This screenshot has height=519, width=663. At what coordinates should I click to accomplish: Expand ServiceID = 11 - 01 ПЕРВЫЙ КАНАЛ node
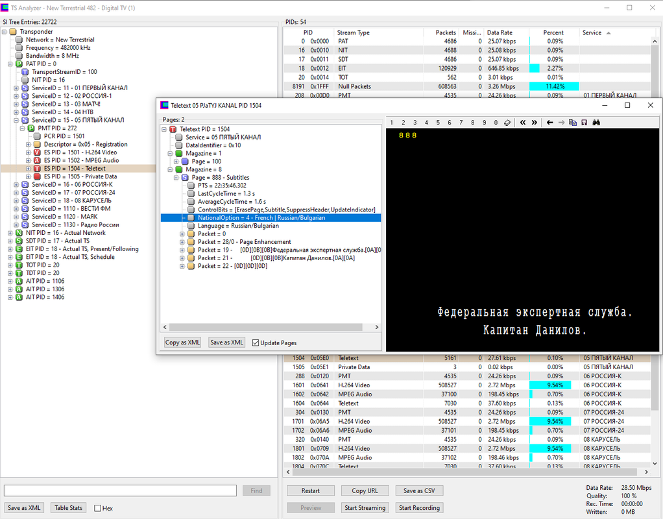16,88
